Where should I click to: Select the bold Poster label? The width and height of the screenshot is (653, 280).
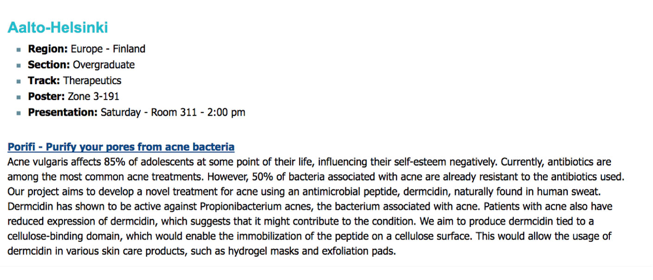coord(46,97)
